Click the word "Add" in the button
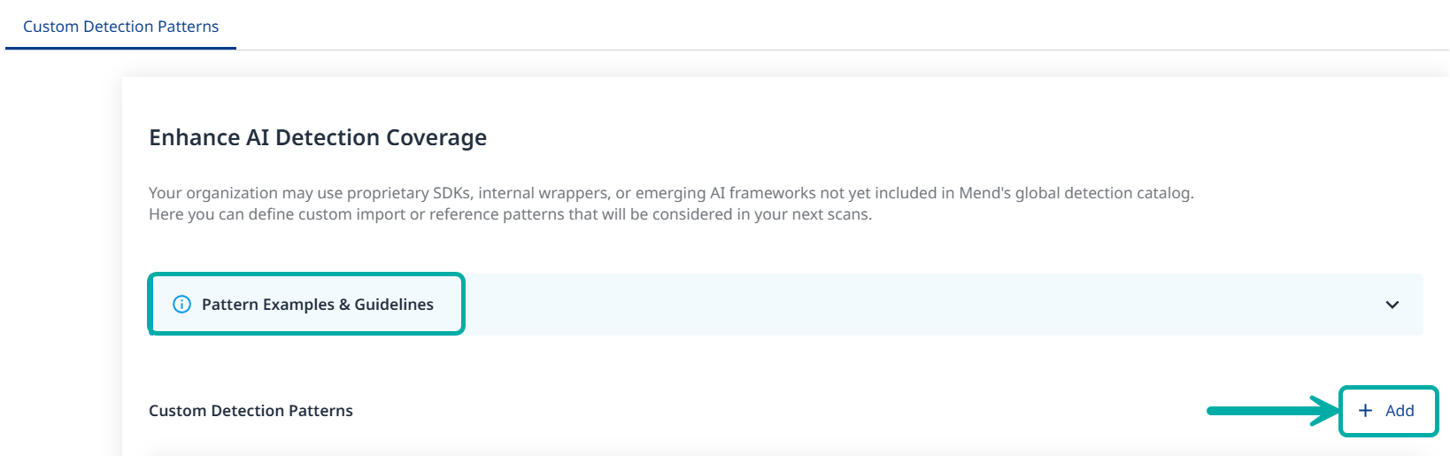1450x456 pixels. click(x=1400, y=411)
